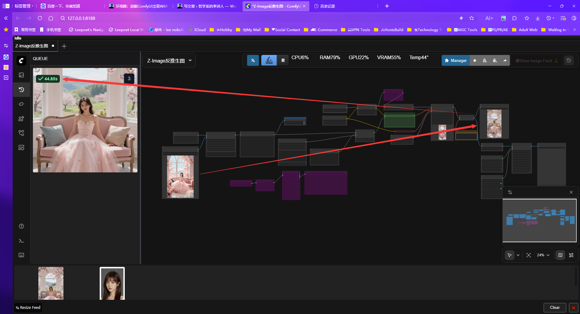This screenshot has width=580, height=314.
Task: Open the console terminal icon
Action: click(21, 241)
